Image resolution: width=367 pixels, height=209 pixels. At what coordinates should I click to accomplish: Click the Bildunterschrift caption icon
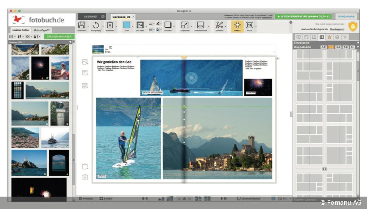click(201, 25)
